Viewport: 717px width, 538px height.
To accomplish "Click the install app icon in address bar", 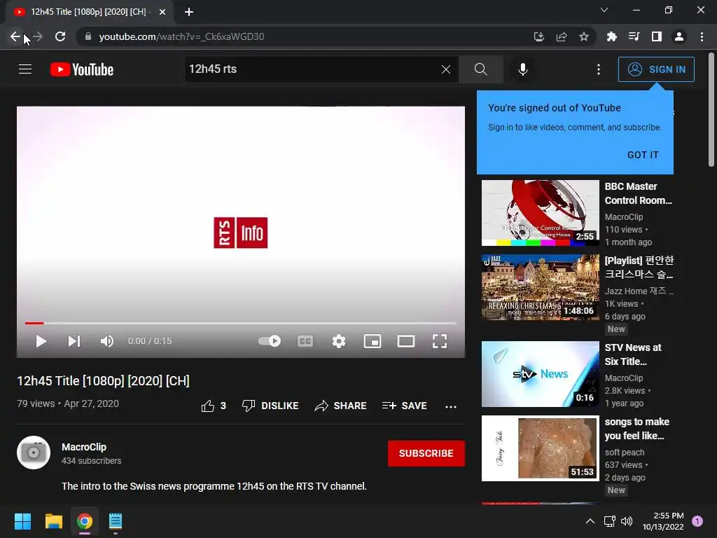I will click(x=539, y=36).
